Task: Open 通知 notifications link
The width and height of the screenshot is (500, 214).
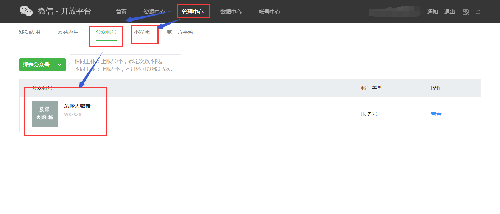Action: pyautogui.click(x=432, y=12)
